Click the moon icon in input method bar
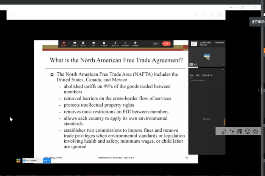 223,131
